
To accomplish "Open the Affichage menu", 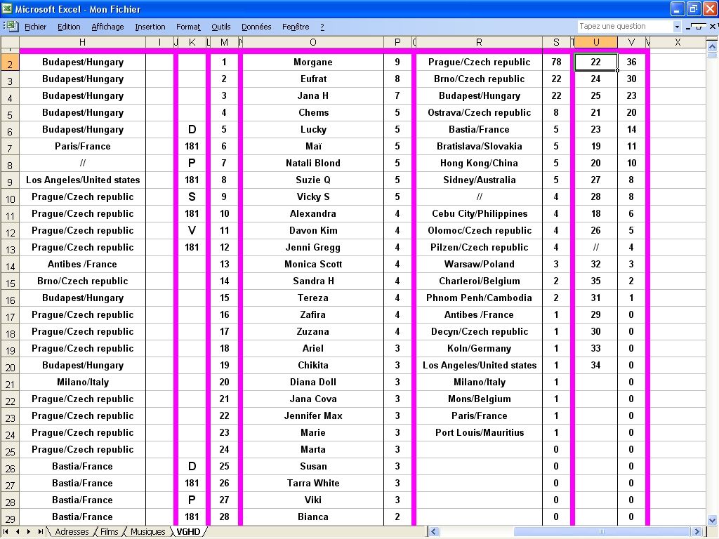I will (107, 27).
